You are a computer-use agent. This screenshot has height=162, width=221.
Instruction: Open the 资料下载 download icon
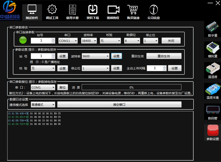[x=93, y=12]
